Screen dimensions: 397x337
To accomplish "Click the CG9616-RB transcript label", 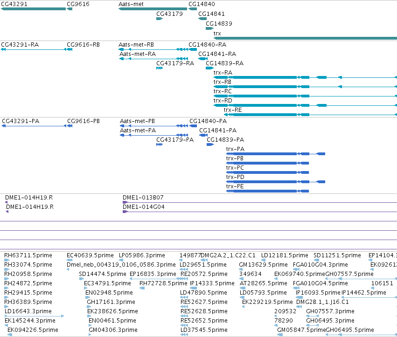I will click(84, 45).
